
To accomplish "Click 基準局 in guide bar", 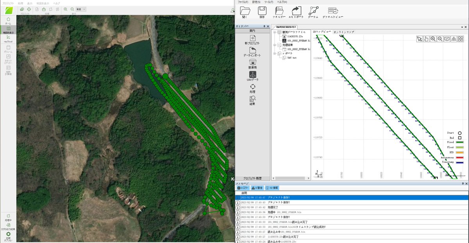I will (x=252, y=64).
